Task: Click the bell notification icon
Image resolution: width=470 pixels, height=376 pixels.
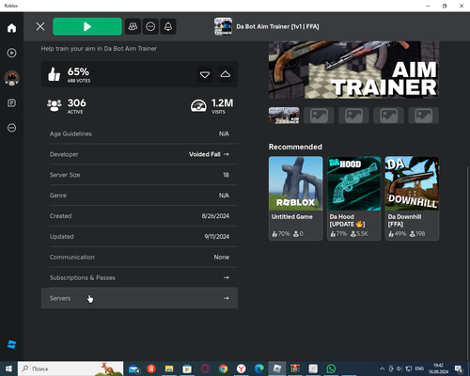Action: pos(168,26)
